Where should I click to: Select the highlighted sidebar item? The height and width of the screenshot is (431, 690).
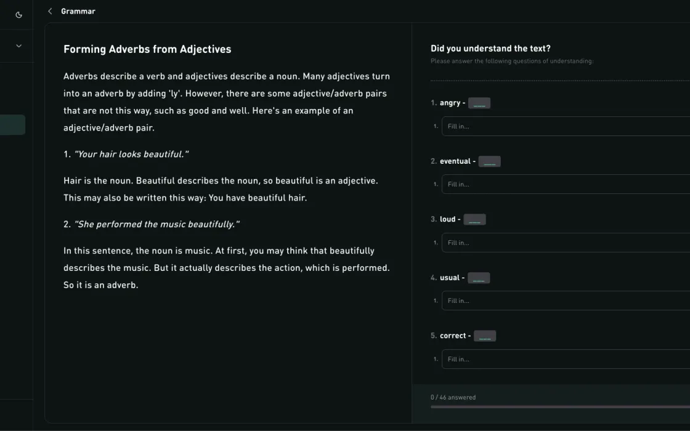coord(12,125)
